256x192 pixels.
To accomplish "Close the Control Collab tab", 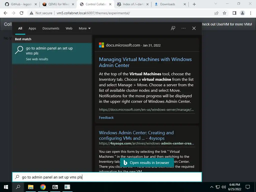I will [x=110, y=4].
